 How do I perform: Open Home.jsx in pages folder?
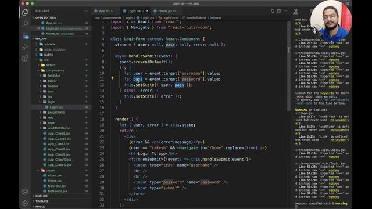(55, 181)
